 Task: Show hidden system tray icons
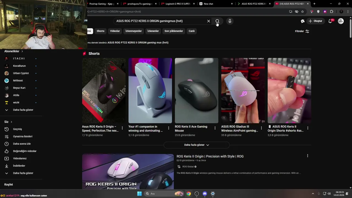coord(313,194)
